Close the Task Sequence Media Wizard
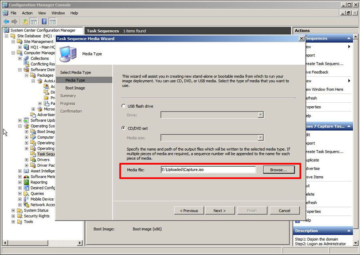360x255 pixels. coord(302,38)
